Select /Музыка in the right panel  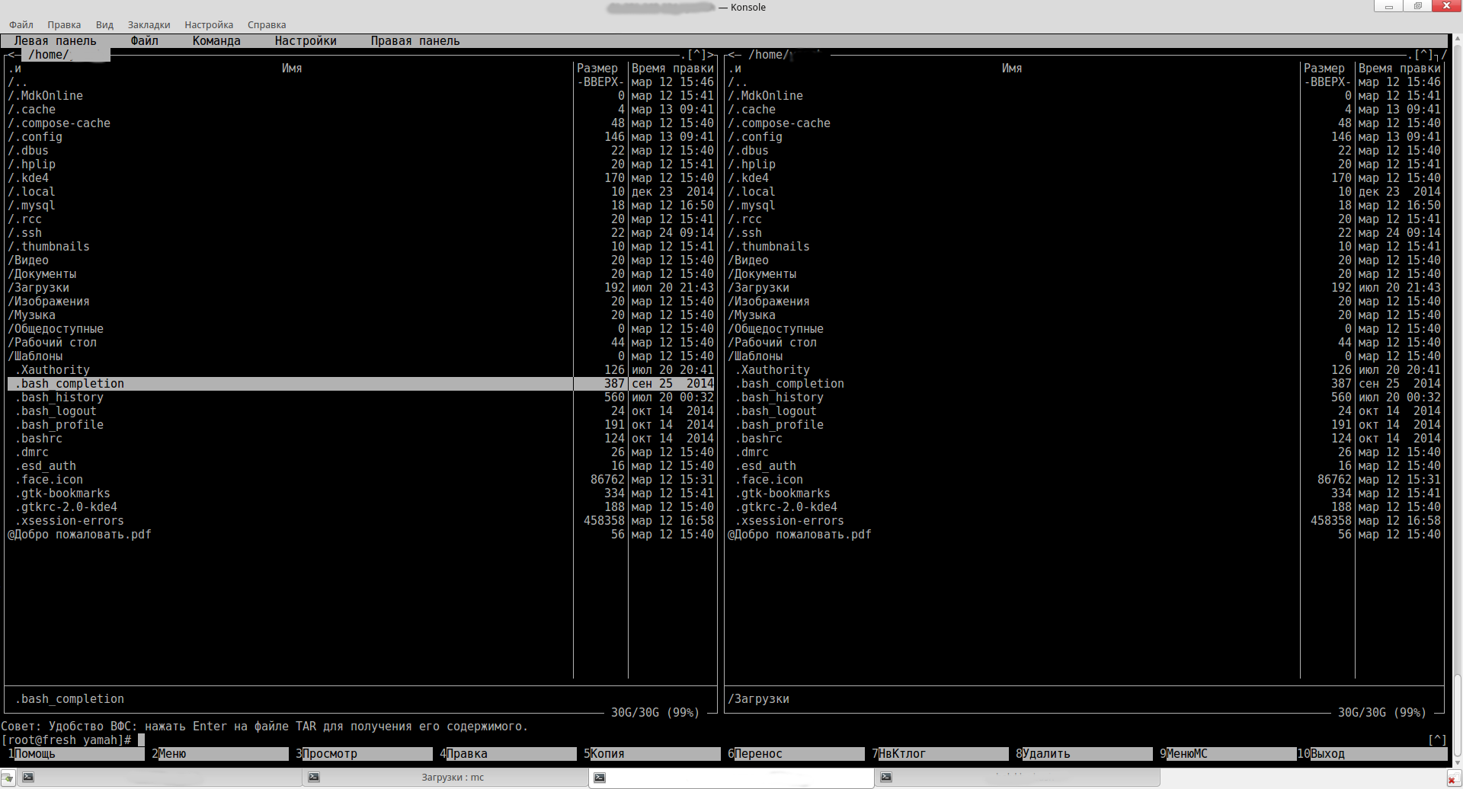pos(1084,315)
